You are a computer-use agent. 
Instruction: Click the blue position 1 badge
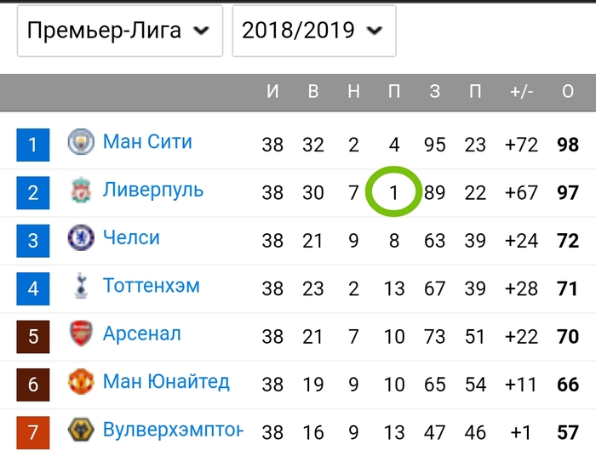click(33, 145)
